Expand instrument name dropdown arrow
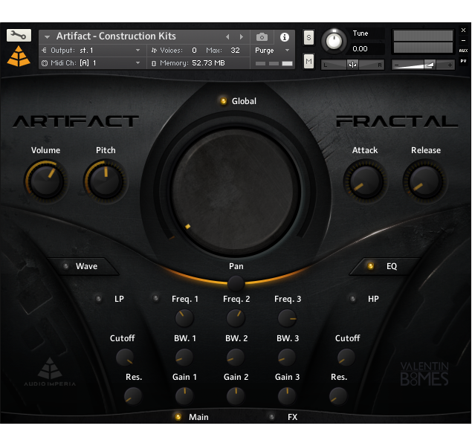This screenshot has height=446, width=472. point(47,37)
